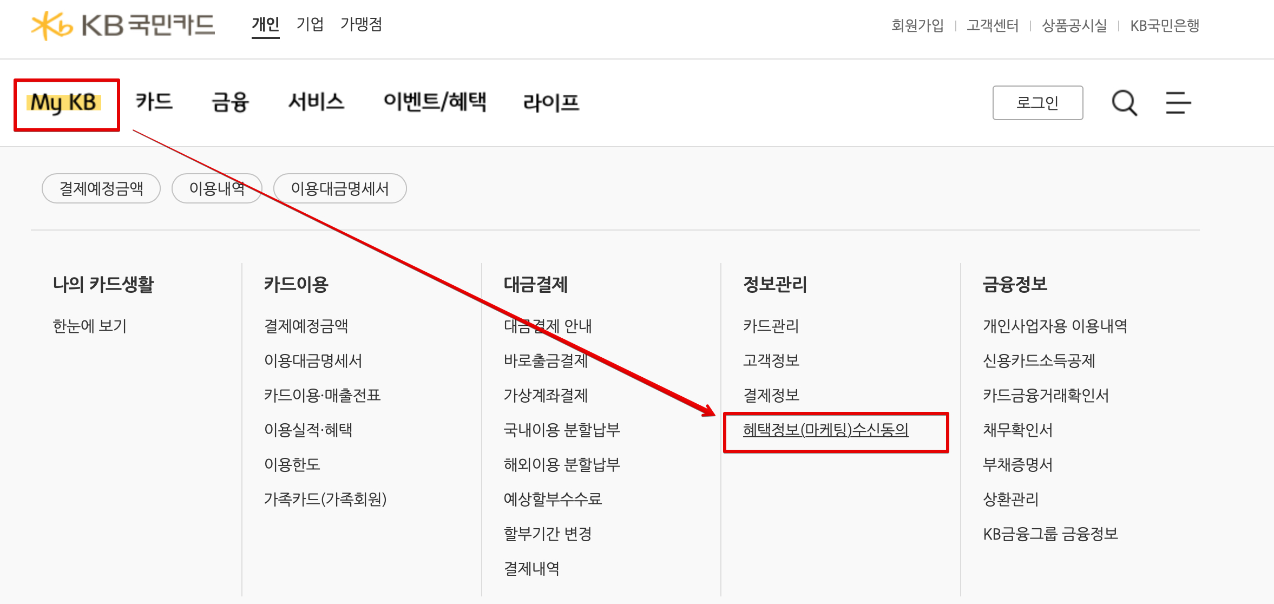Viewport: 1274px width, 604px height.
Task: Open 카드이용·매출전표 link
Action: (323, 395)
